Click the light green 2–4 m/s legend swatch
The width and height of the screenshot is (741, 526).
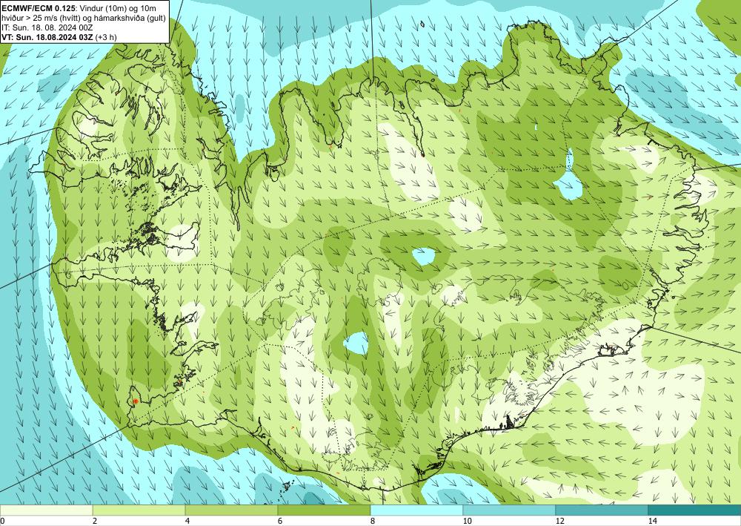(139, 510)
